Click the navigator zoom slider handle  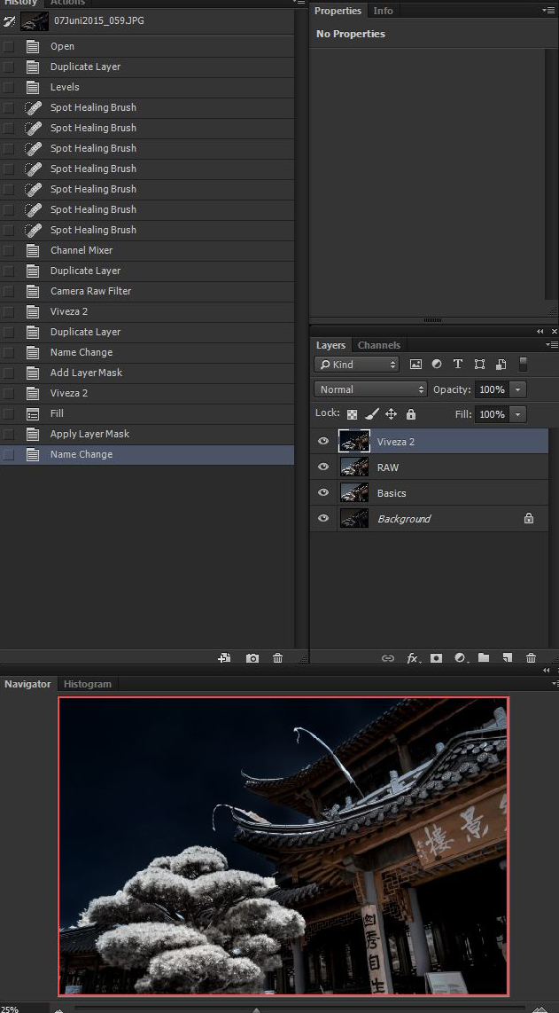coord(256,1009)
